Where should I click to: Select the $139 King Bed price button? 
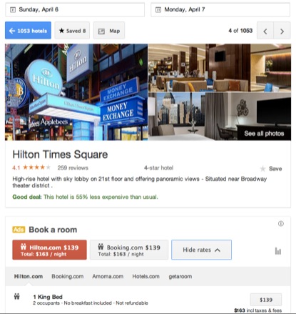click(x=266, y=300)
